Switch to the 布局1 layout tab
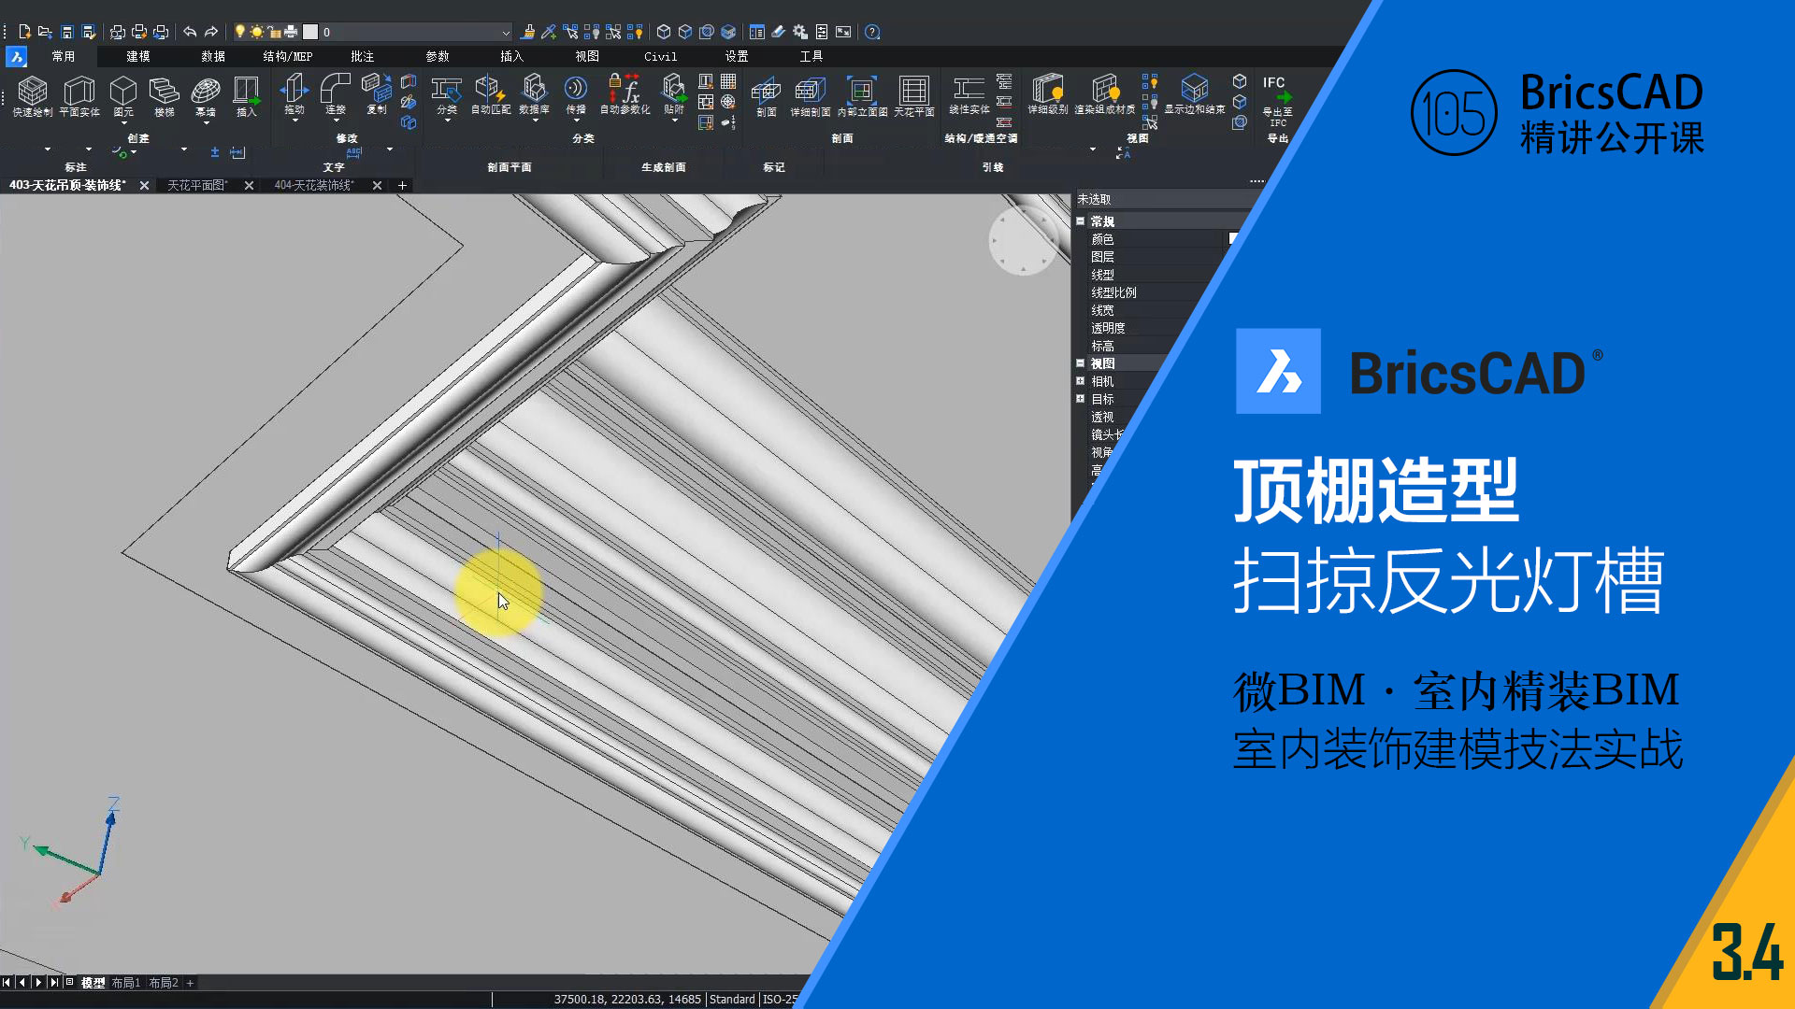 coord(125,983)
